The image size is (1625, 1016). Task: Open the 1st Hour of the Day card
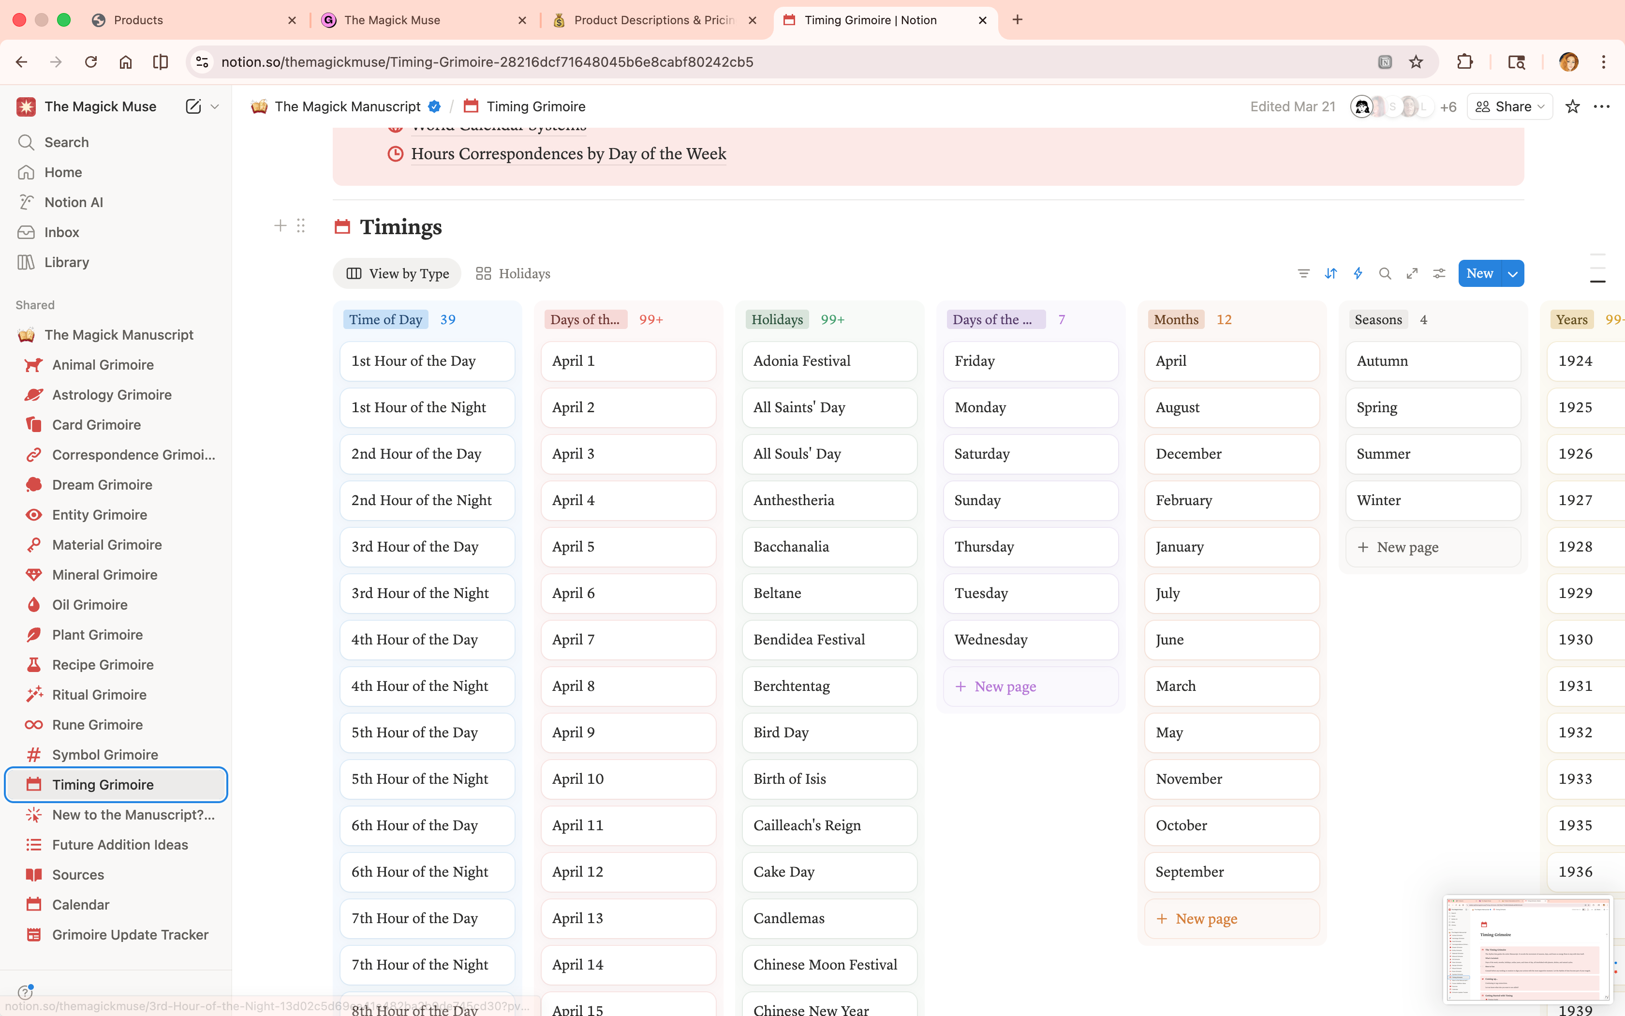427,361
